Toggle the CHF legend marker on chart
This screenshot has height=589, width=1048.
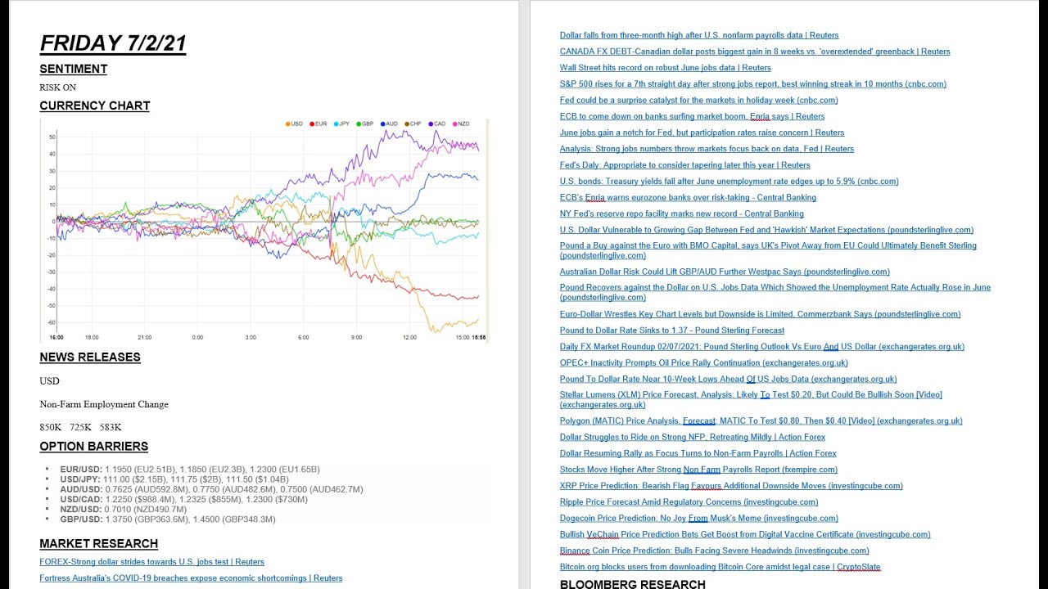413,124
